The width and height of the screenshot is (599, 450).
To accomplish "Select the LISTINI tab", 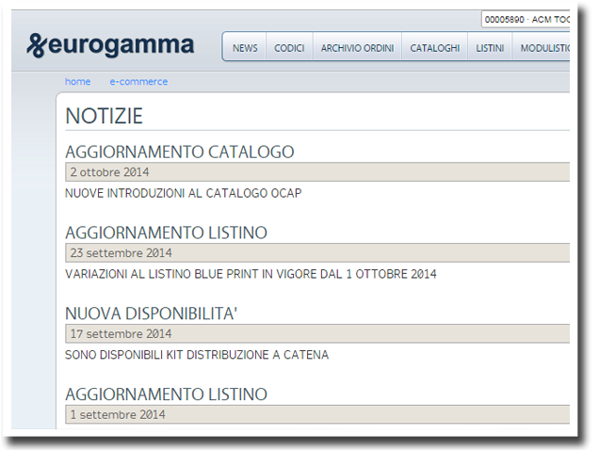I will (x=490, y=48).
